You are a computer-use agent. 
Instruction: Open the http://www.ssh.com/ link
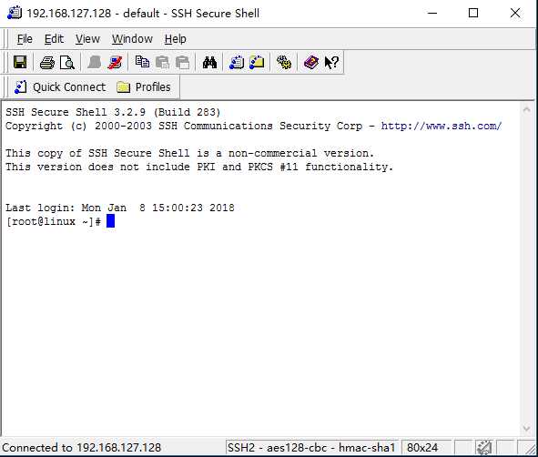(x=442, y=126)
